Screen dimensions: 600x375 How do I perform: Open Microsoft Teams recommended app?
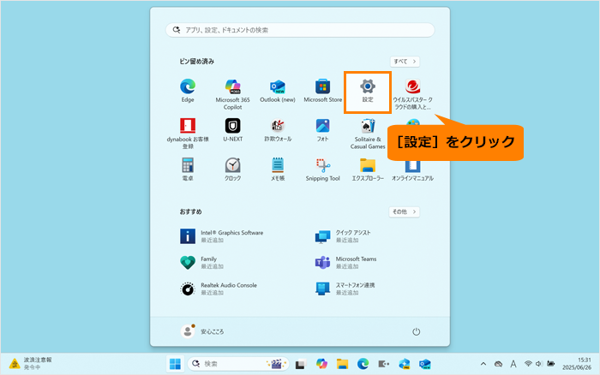[346, 262]
